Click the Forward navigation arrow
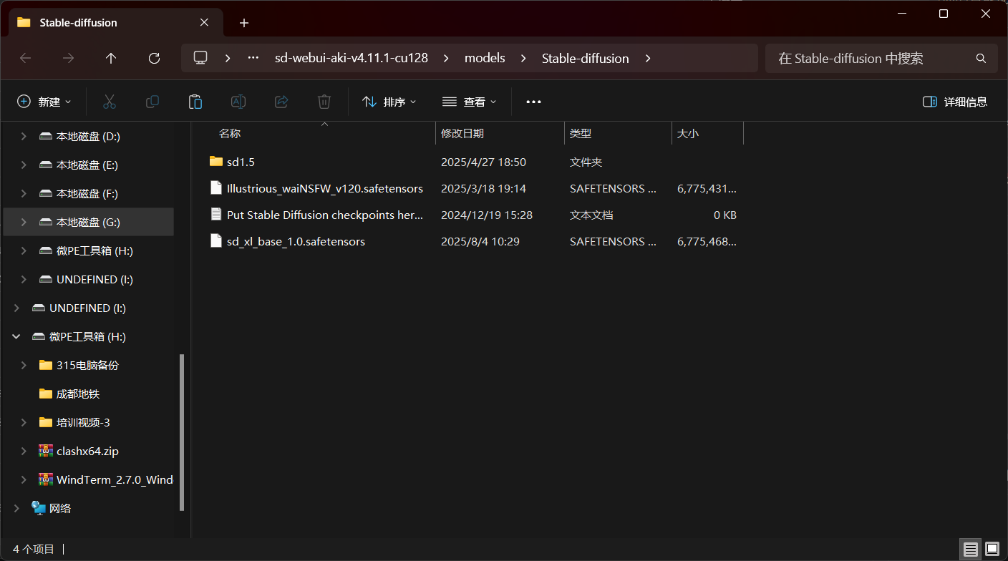This screenshot has height=561, width=1008. (x=69, y=59)
